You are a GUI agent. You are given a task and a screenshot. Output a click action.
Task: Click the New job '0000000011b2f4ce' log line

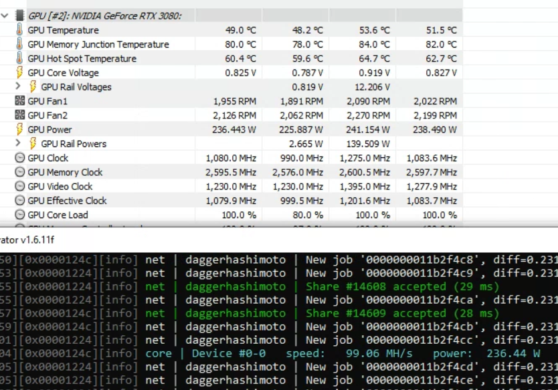pos(279,380)
